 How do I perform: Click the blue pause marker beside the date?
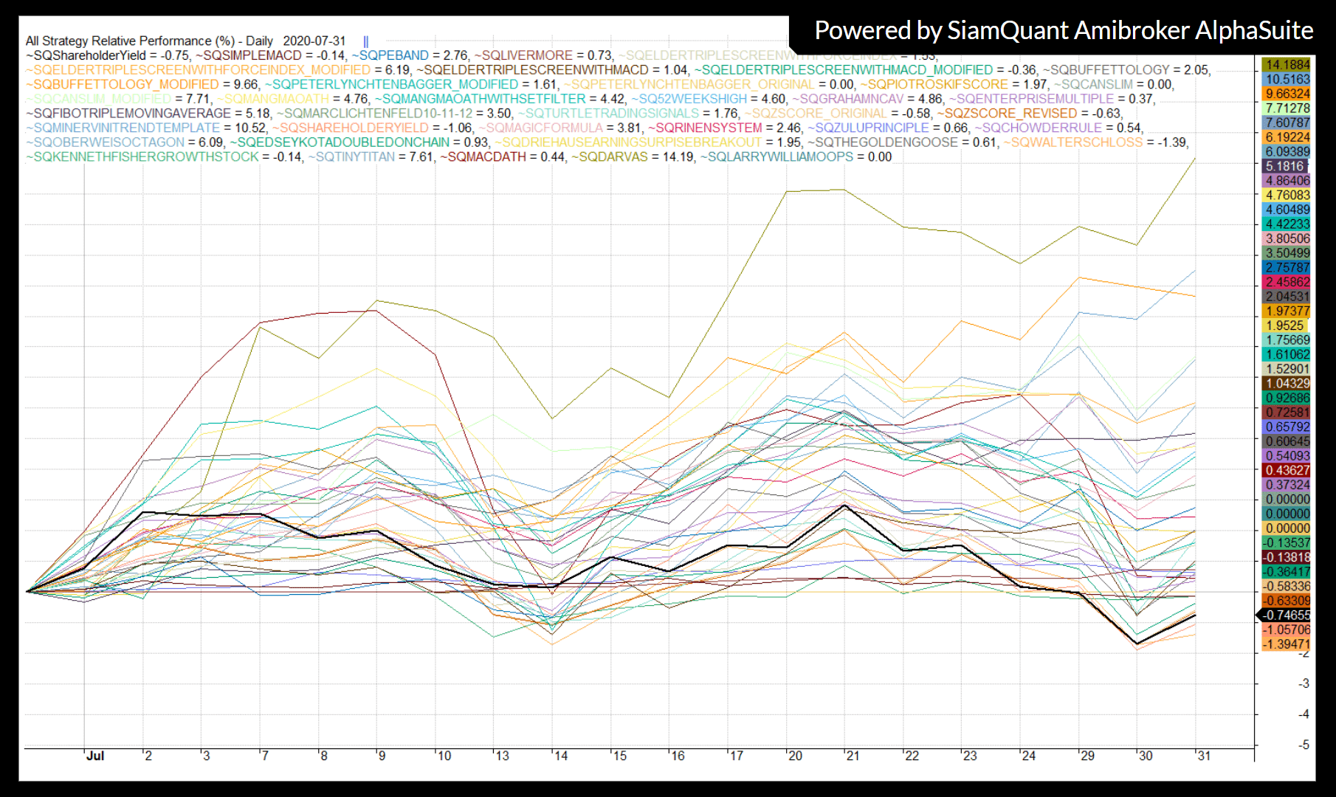[x=365, y=41]
